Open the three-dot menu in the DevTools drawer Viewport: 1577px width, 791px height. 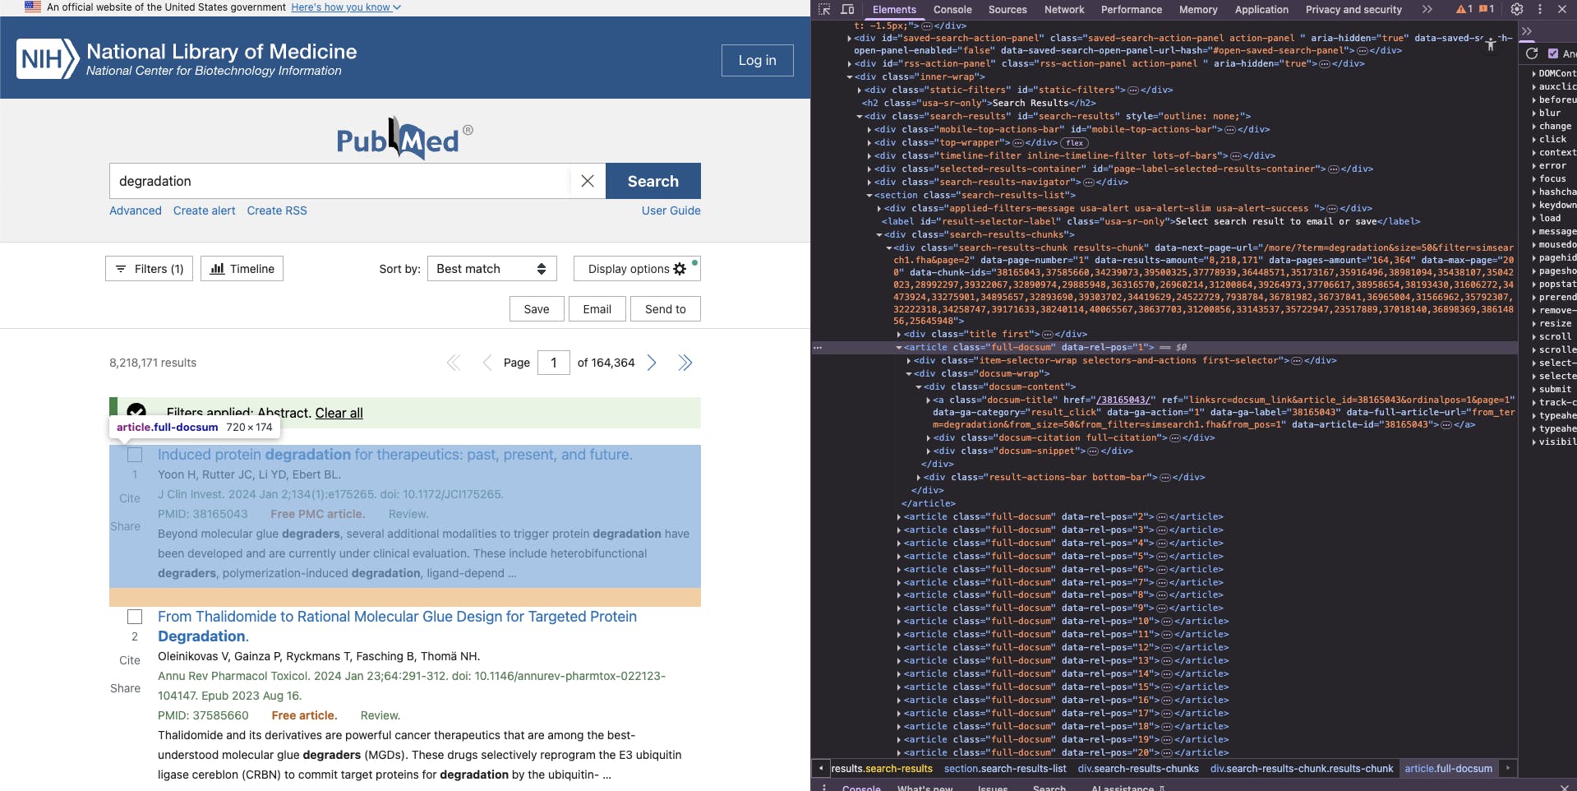click(x=824, y=788)
